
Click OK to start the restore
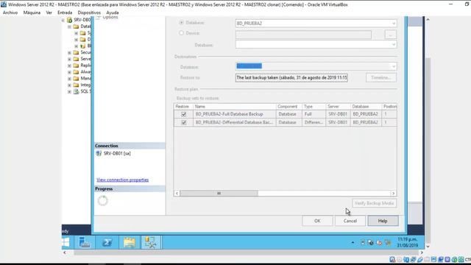click(x=317, y=221)
